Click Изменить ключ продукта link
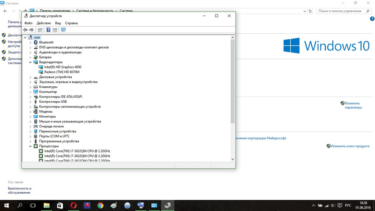 pos(349,146)
